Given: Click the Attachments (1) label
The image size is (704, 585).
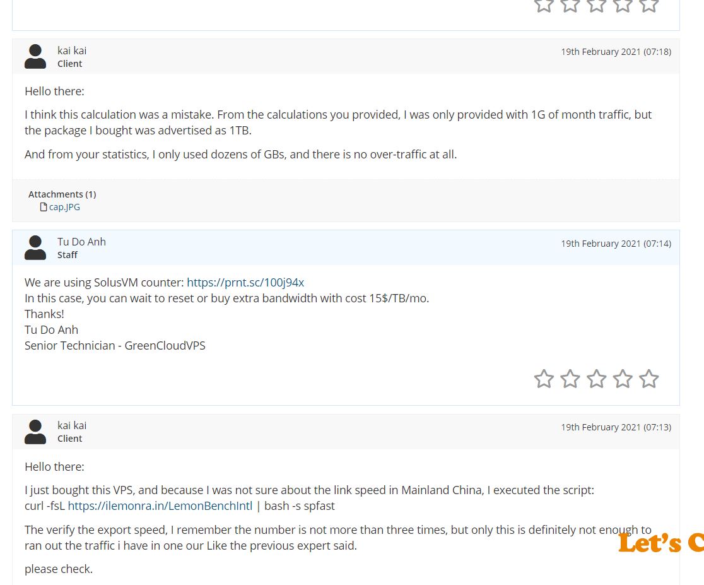Looking at the screenshot, I should pos(62,194).
